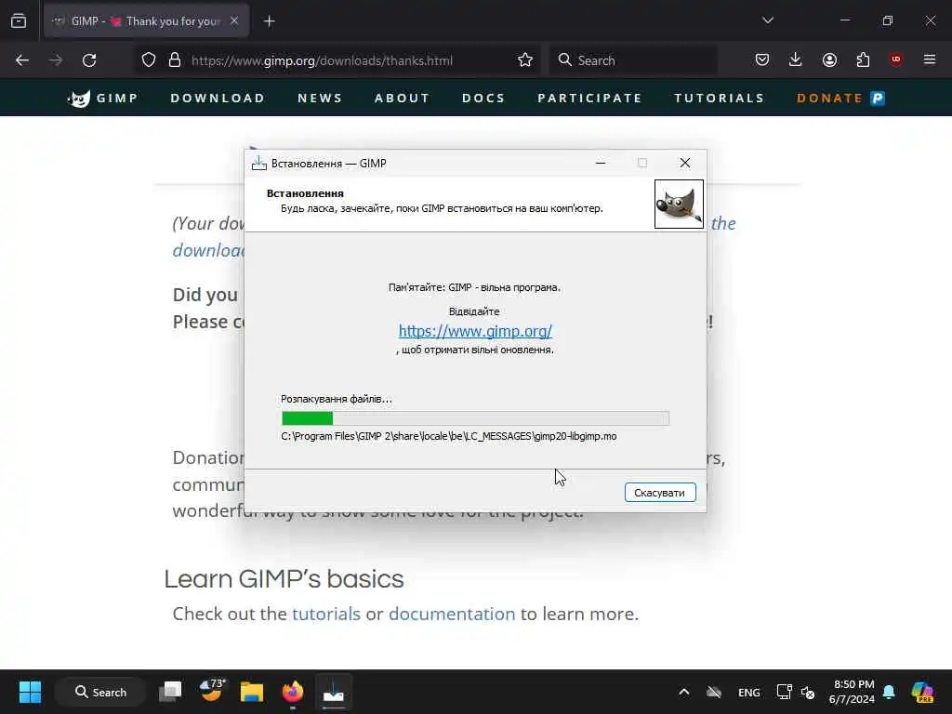Click the GIMP Wilber logo in site header
This screenshot has height=714, width=952.
click(x=78, y=99)
